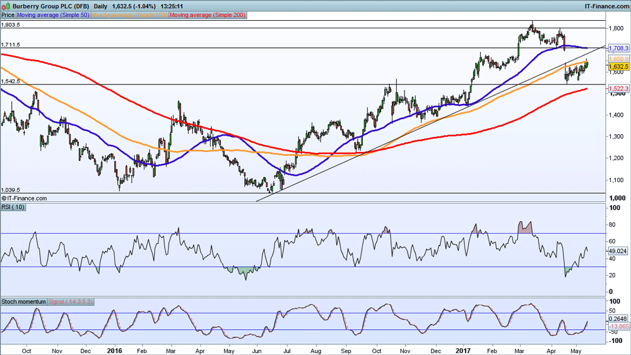Click the 1,039.5 low level label
Screen dimensions: 631x355
pyautogui.click(x=11, y=190)
